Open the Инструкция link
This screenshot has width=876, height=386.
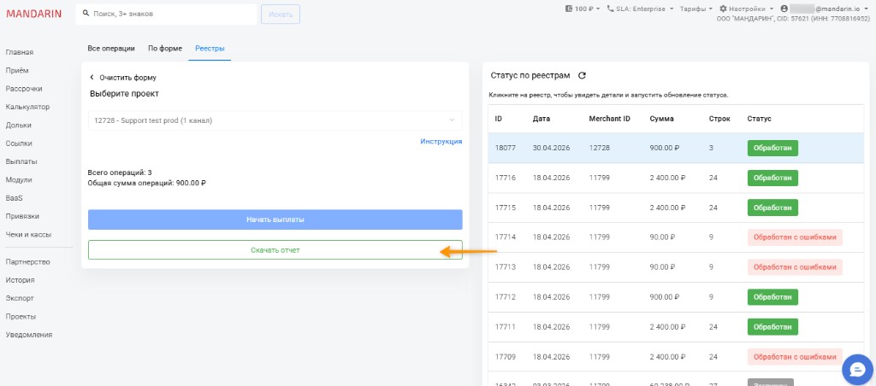click(441, 142)
